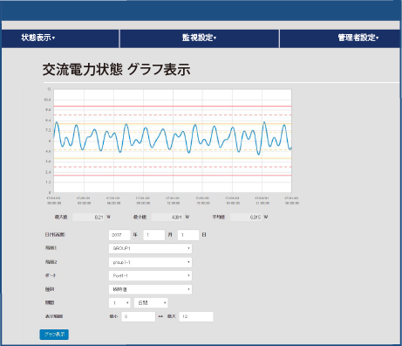
Task: Focus the maximum display range field showing 12
Action: [196, 316]
